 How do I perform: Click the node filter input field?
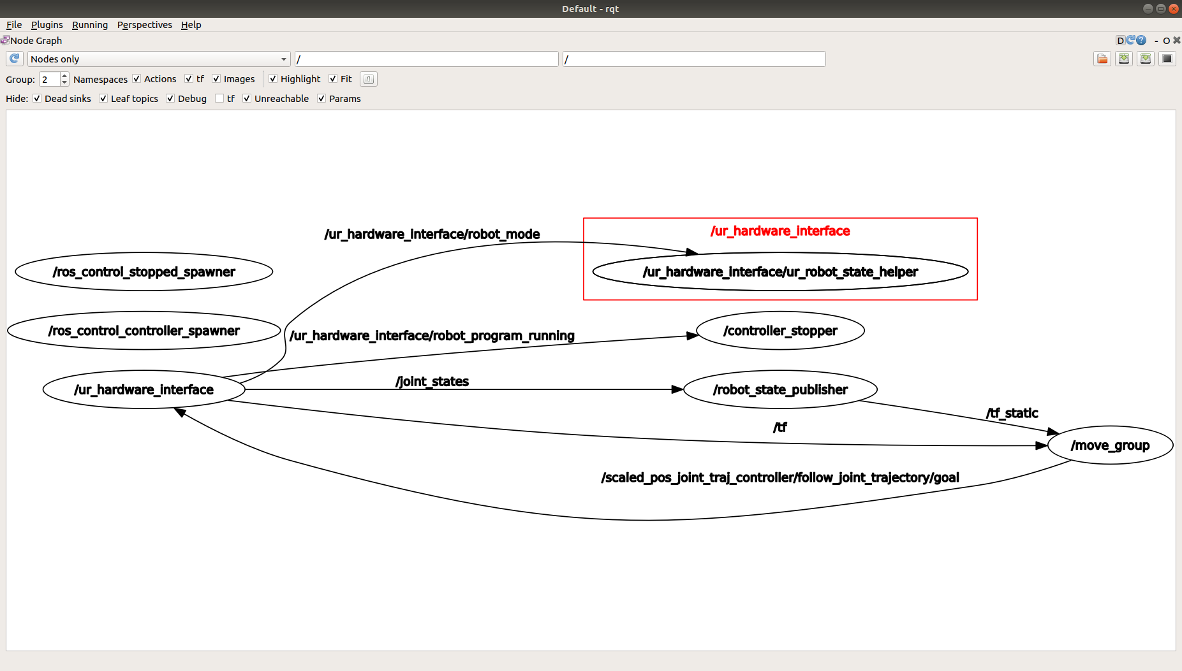[x=426, y=59]
